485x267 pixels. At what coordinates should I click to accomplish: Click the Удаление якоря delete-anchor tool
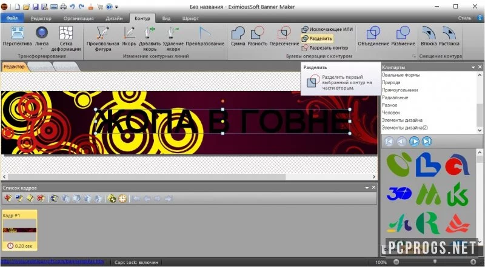coord(173,38)
